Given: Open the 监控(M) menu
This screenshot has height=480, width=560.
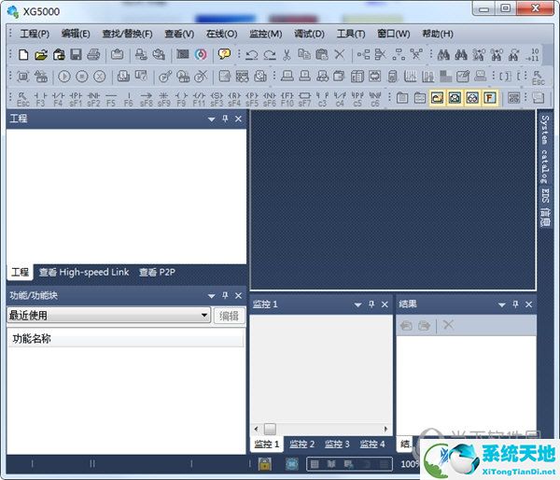Looking at the screenshot, I should click(x=266, y=34).
